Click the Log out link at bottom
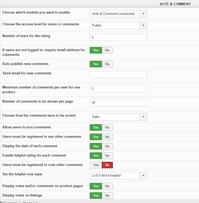The image size is (199, 203). coord(32,202)
